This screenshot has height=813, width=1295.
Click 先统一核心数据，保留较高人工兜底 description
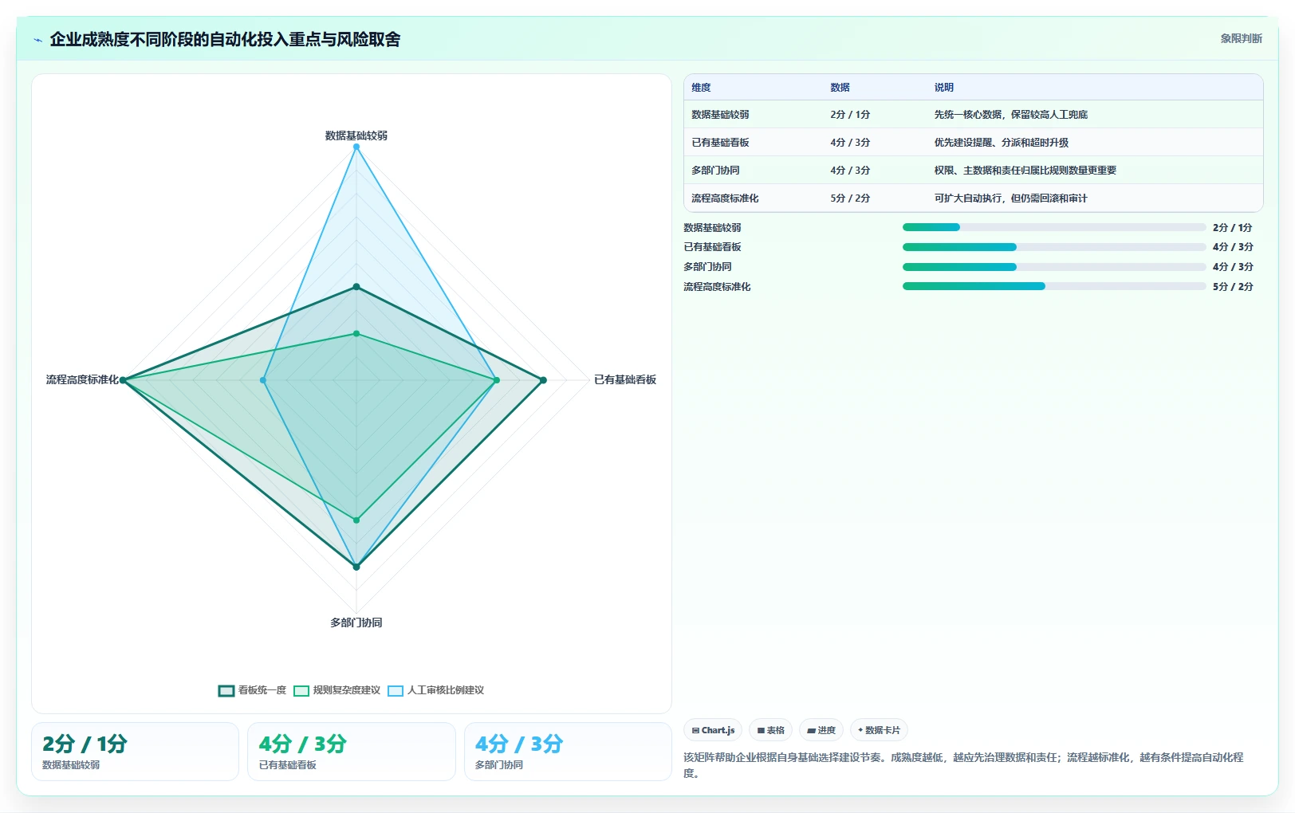coord(1011,115)
